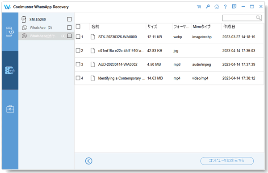Focus the search input field
The image size is (268, 173).
(239, 18)
